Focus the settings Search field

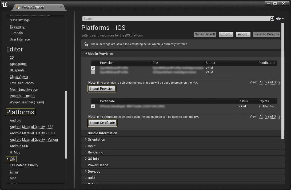tap(176, 19)
